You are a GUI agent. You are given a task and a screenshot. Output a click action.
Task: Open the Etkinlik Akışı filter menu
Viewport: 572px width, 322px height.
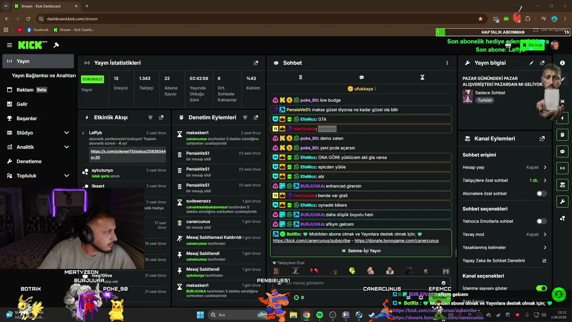pyautogui.click(x=150, y=118)
